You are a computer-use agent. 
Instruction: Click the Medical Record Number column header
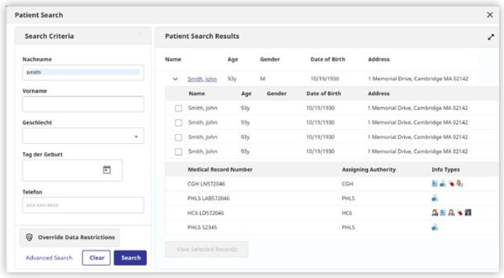tap(220, 169)
